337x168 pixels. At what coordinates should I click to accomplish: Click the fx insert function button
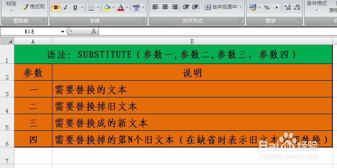coord(94,31)
